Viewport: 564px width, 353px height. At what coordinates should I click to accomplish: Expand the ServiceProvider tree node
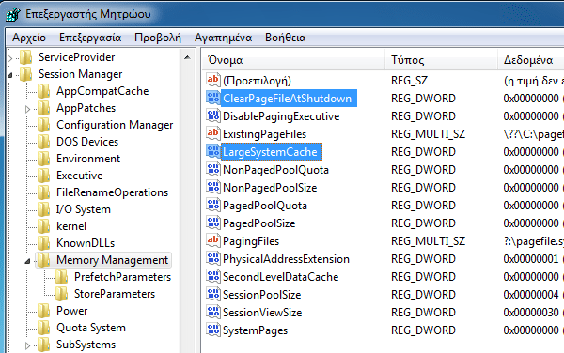coord(10,58)
